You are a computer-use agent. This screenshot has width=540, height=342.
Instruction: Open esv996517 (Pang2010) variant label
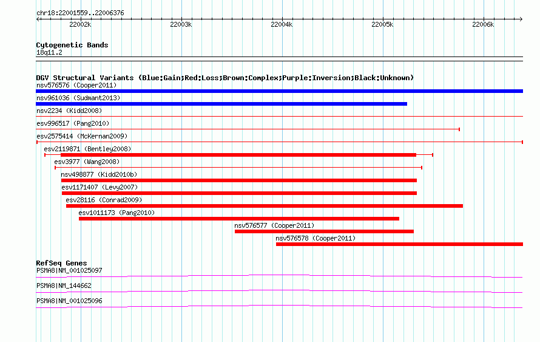tap(73, 123)
